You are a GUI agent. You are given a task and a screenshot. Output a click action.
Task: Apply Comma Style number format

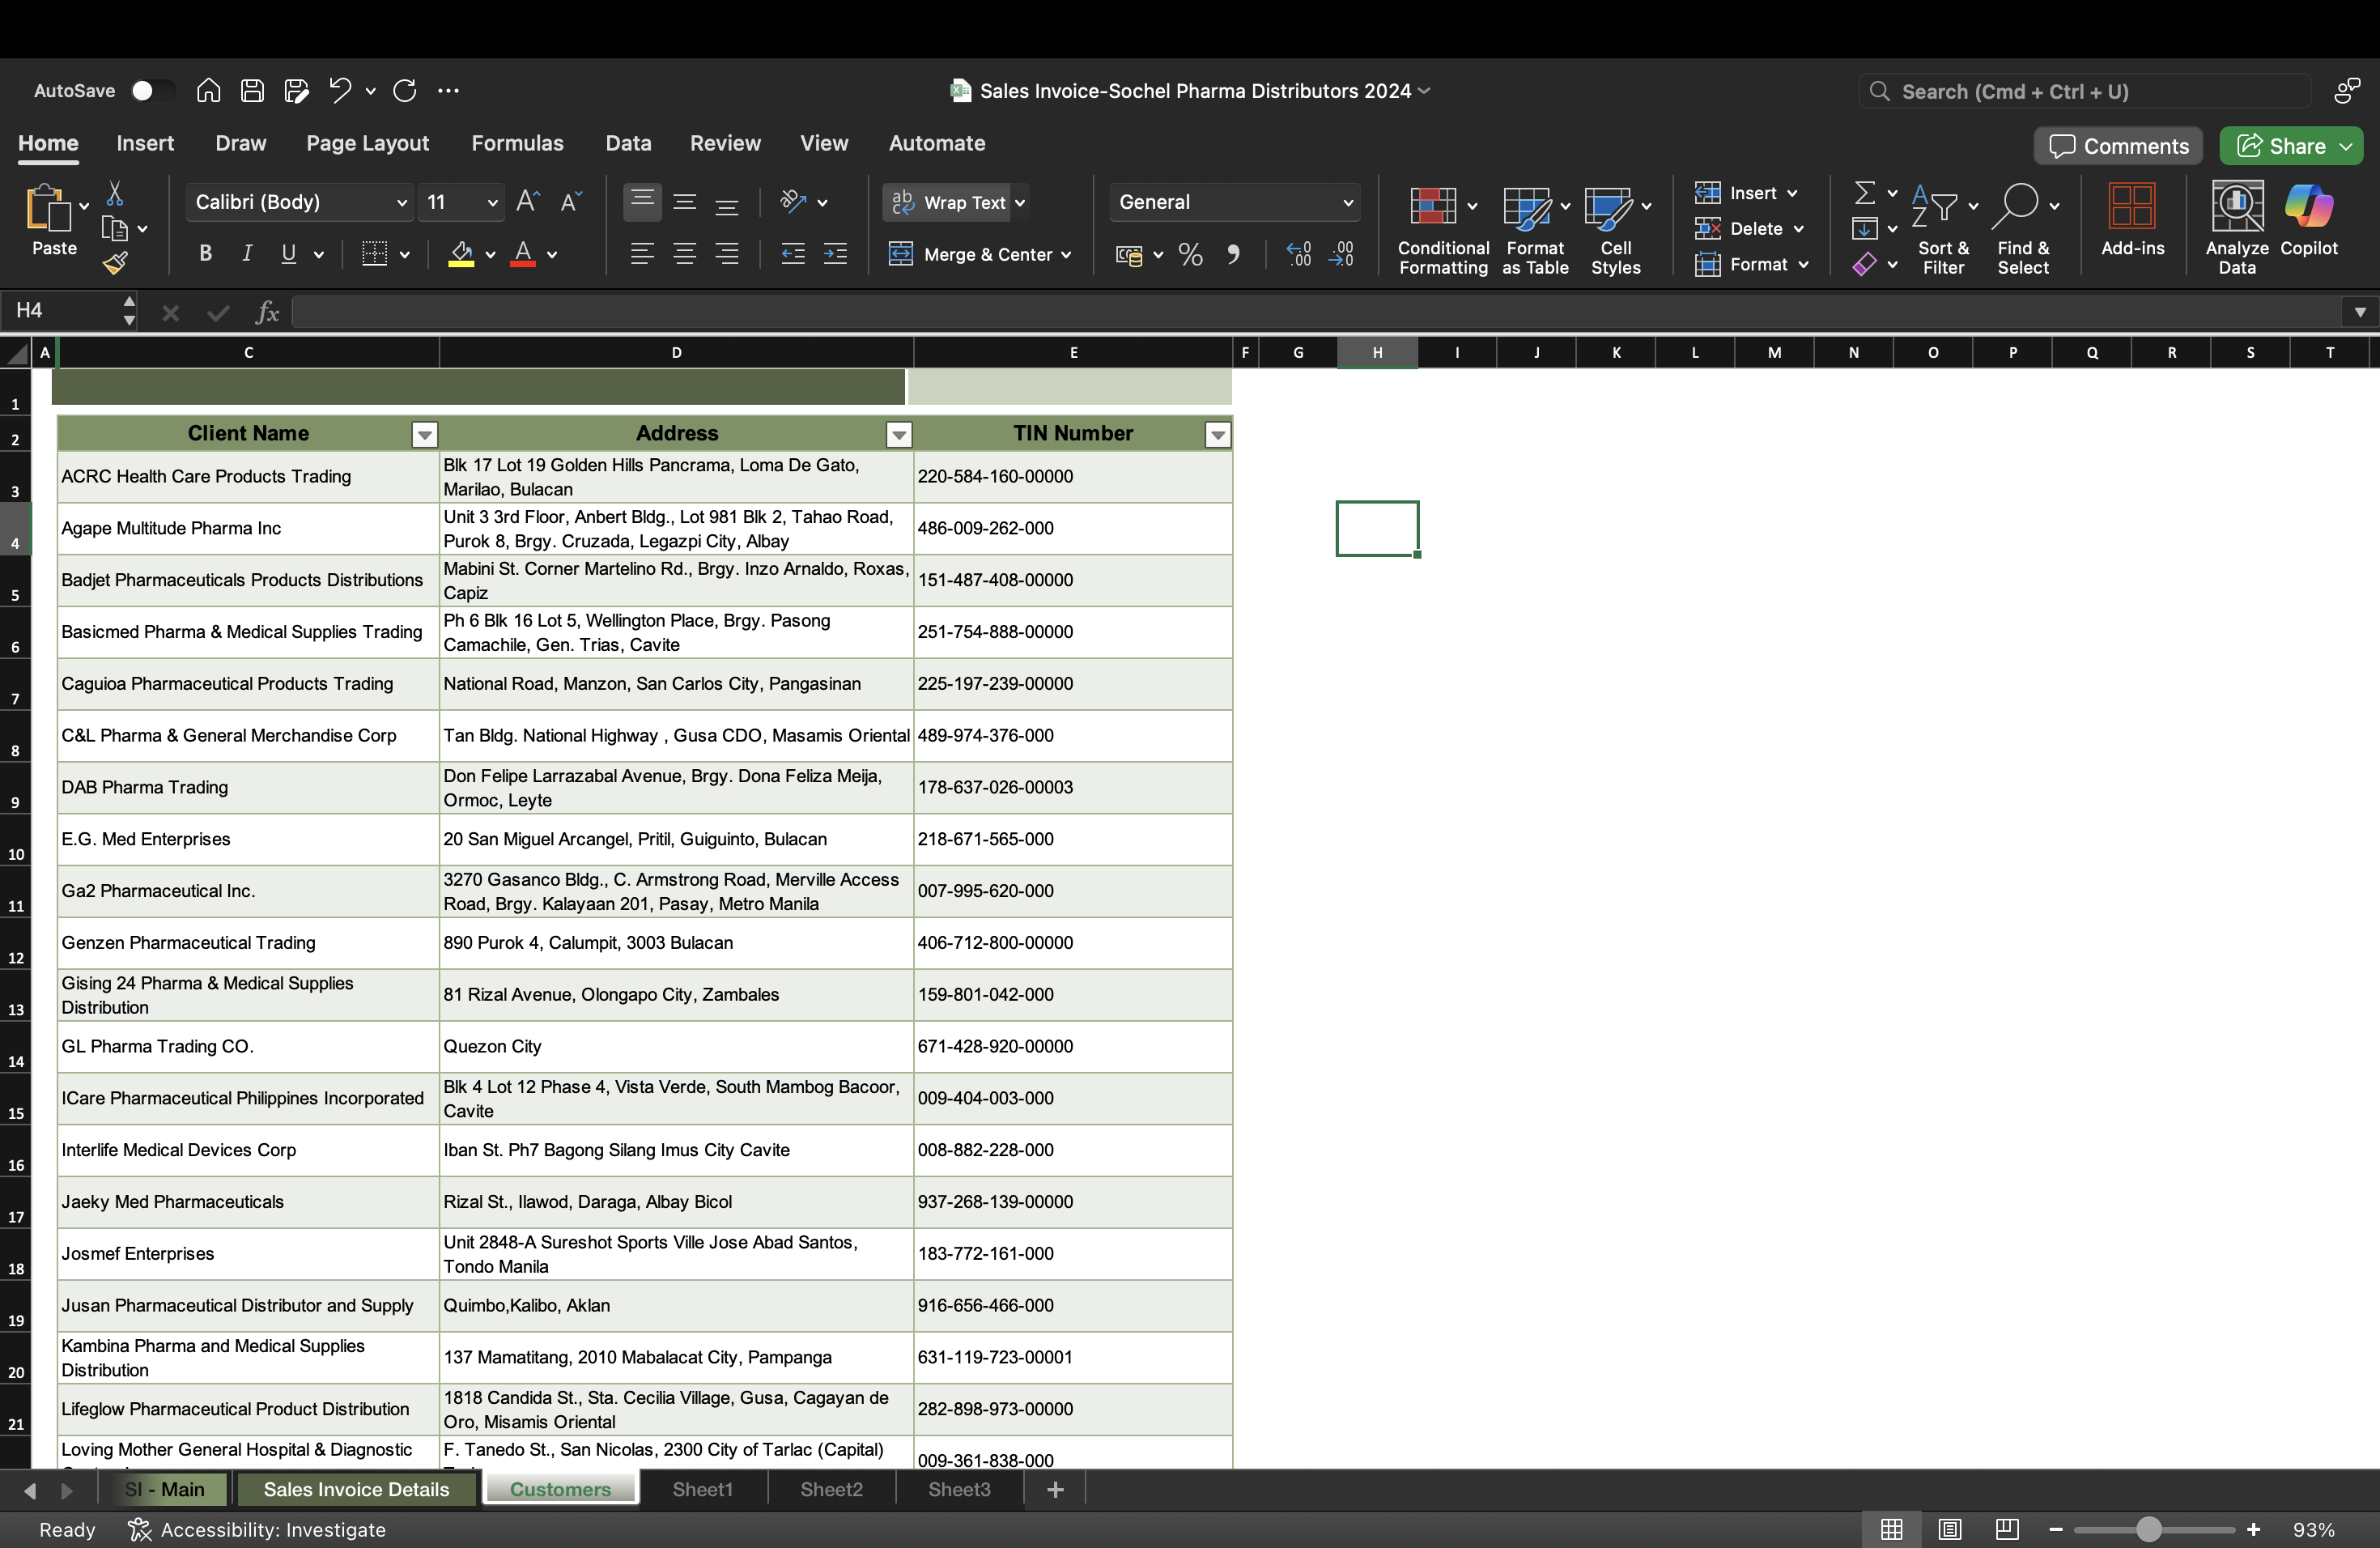[x=1233, y=255]
